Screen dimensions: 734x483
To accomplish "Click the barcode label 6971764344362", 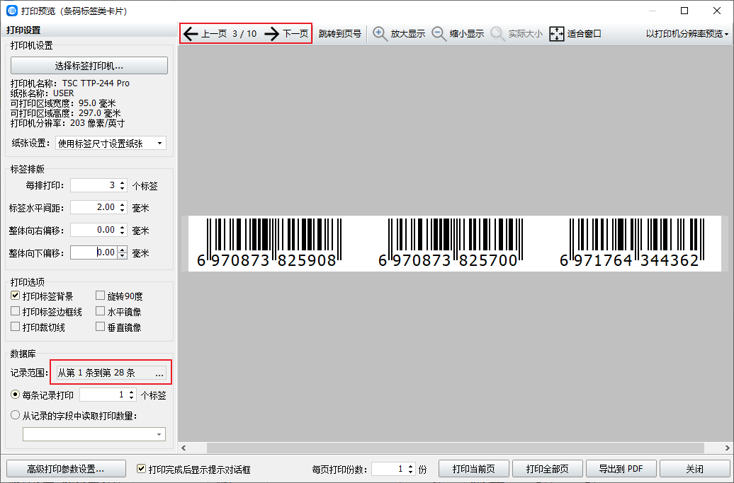I will [632, 243].
